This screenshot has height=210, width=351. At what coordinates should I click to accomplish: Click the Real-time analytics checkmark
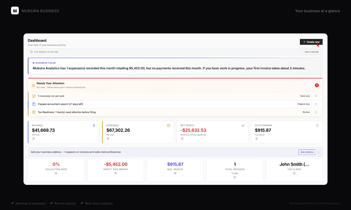pos(82,203)
